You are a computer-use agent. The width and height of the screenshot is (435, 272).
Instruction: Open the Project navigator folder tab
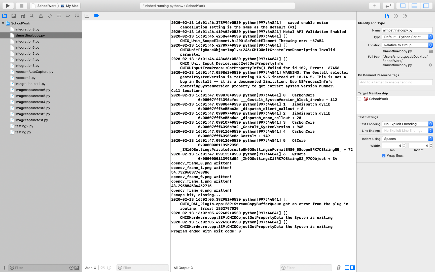5,16
